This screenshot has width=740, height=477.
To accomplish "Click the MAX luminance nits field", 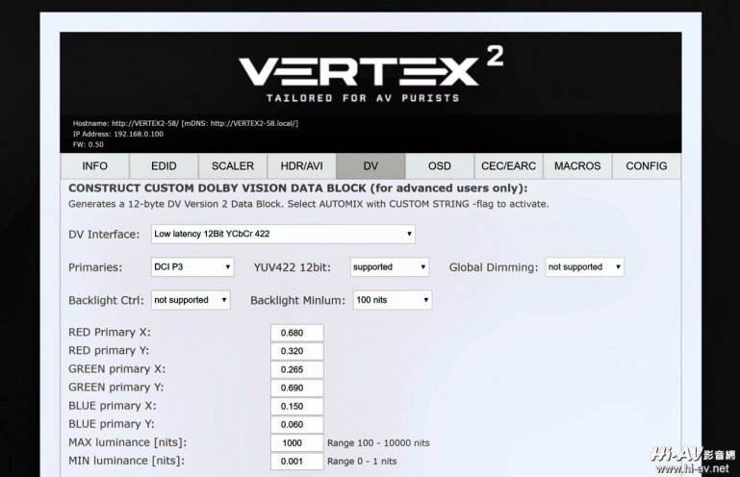I will [297, 443].
